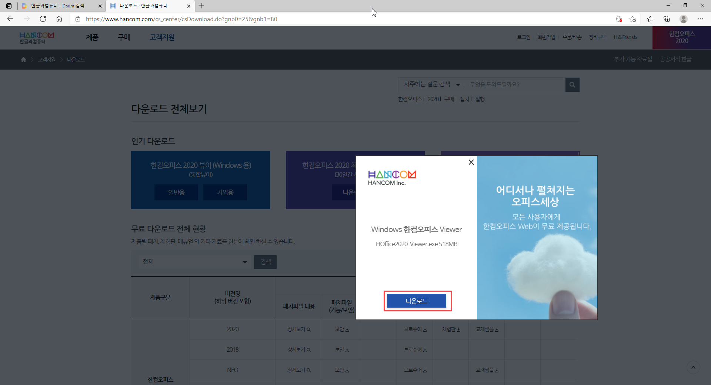The image size is (711, 385).
Task: Click the 로그인 link
Action: [x=524, y=37]
